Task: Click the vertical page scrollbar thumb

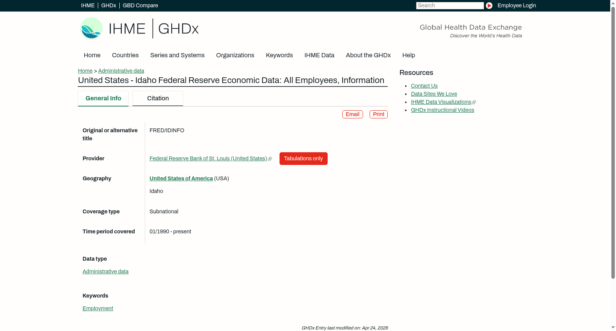Action: click(613, 142)
